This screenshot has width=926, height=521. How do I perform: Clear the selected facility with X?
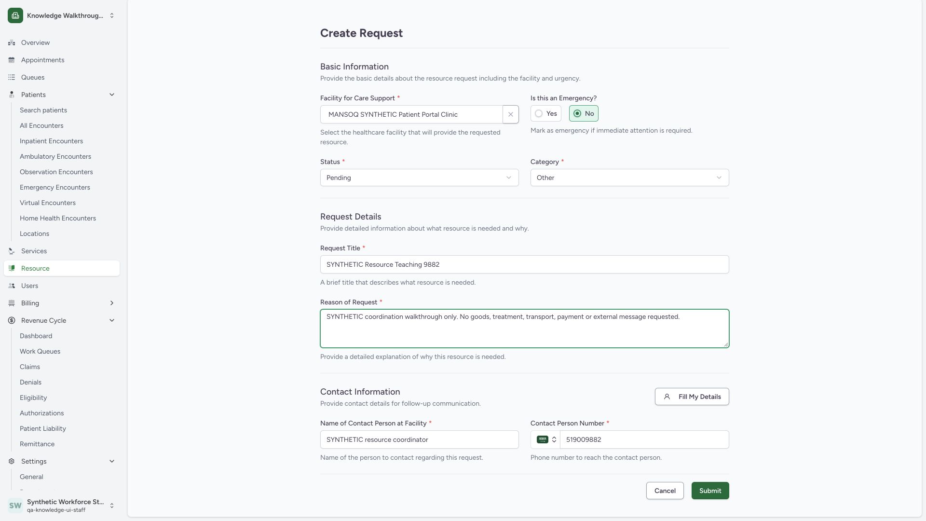[x=510, y=114]
